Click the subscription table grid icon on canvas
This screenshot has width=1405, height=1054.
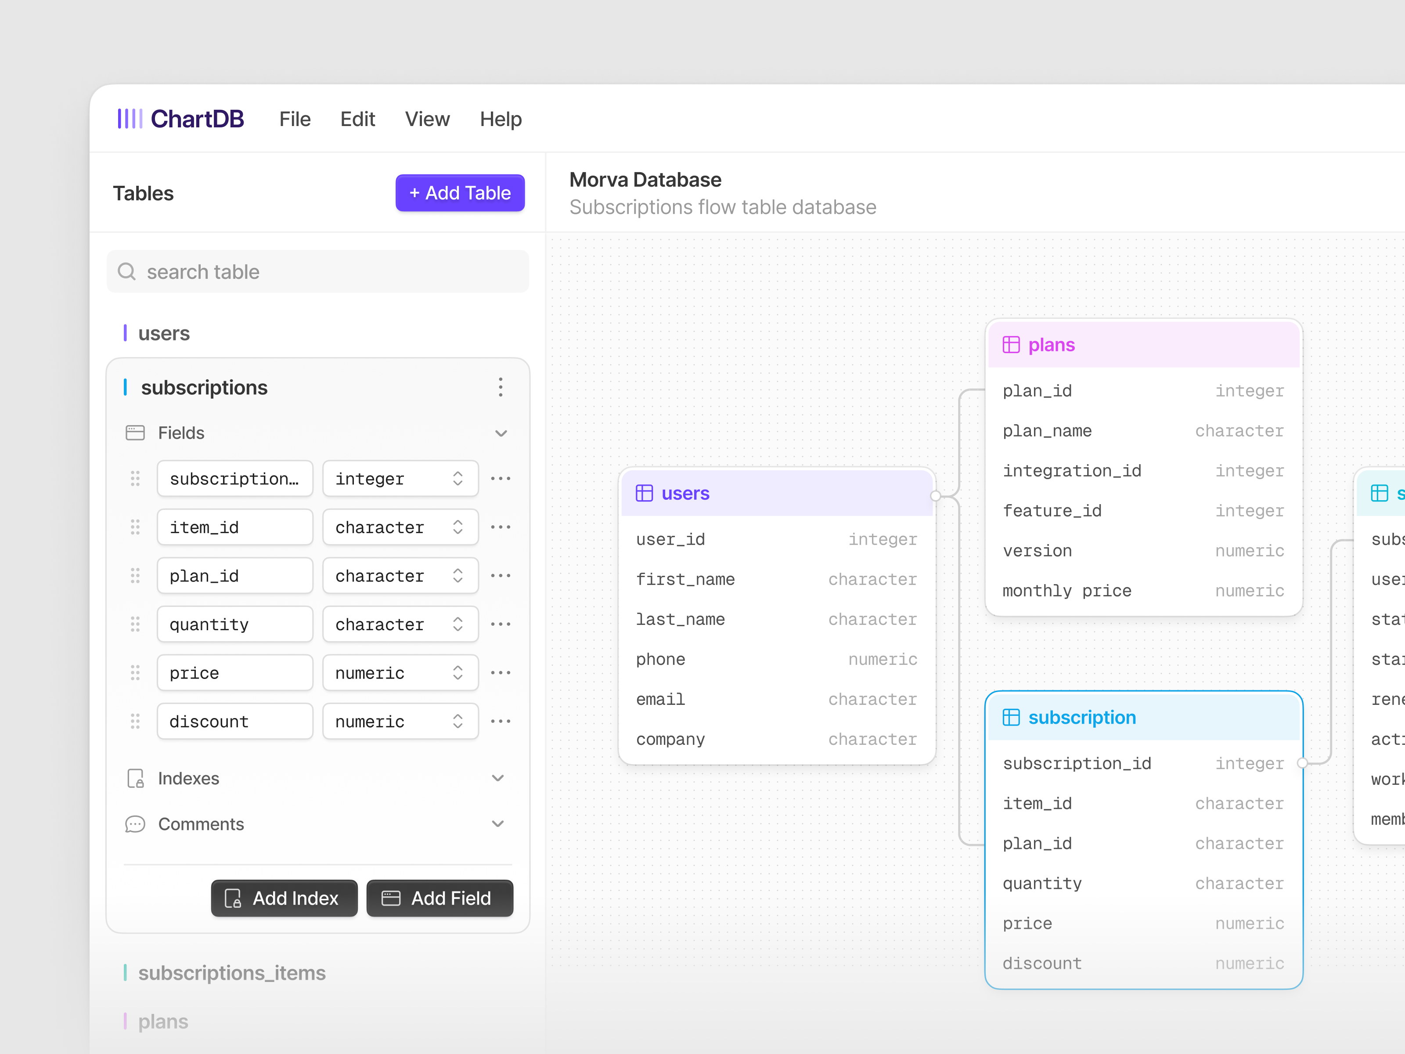point(1011,717)
